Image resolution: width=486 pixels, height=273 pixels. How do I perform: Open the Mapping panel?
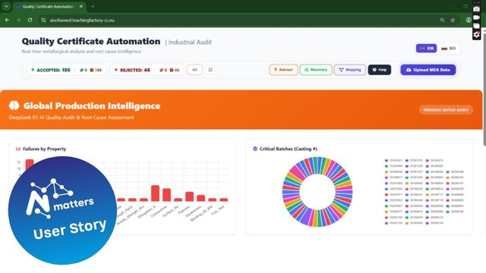[x=350, y=70]
